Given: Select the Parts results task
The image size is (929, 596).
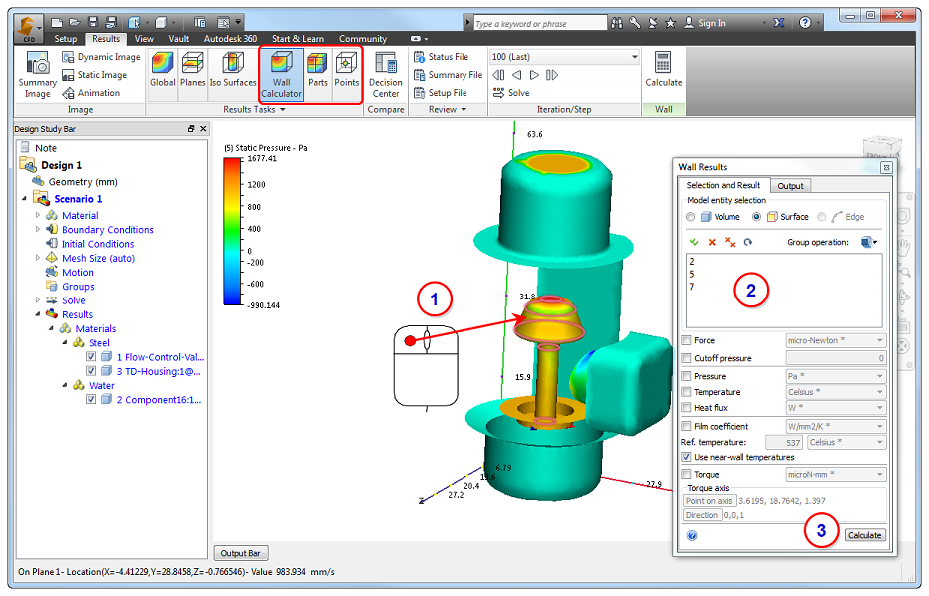Looking at the screenshot, I should tap(317, 70).
